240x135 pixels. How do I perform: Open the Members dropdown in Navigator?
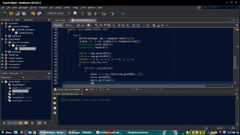coord(13,78)
